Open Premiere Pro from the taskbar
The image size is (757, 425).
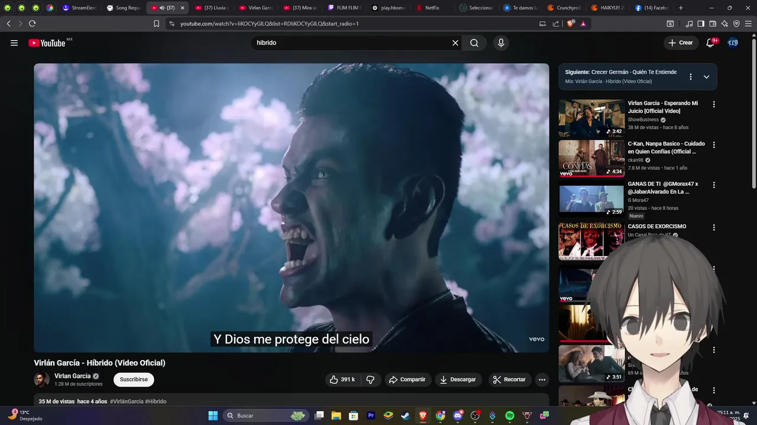click(371, 416)
